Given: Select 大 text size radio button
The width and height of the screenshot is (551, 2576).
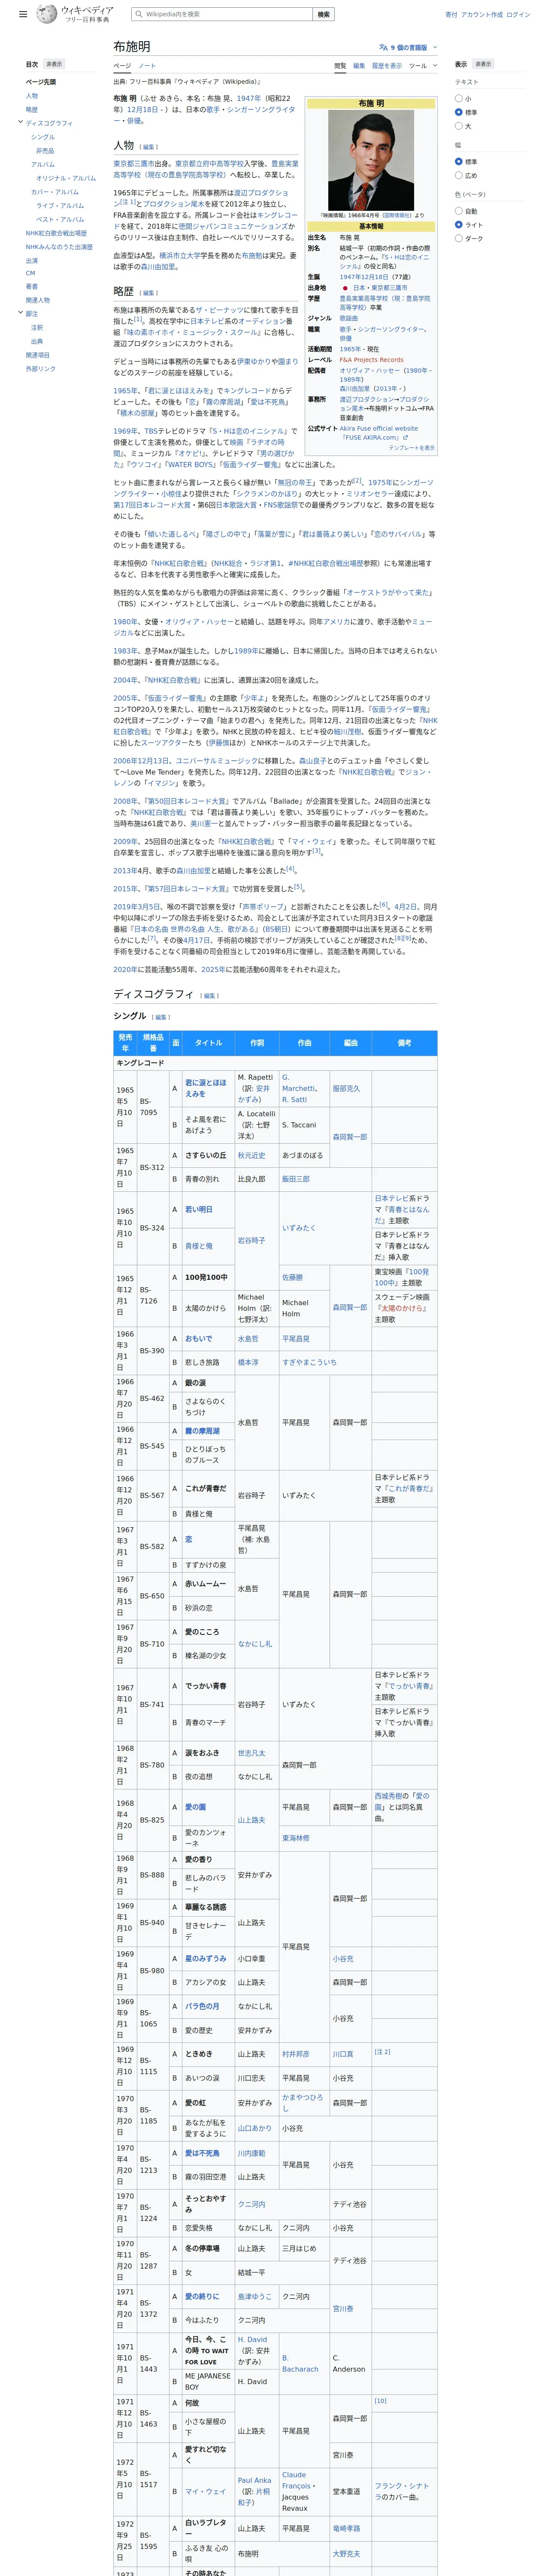Looking at the screenshot, I should [459, 126].
